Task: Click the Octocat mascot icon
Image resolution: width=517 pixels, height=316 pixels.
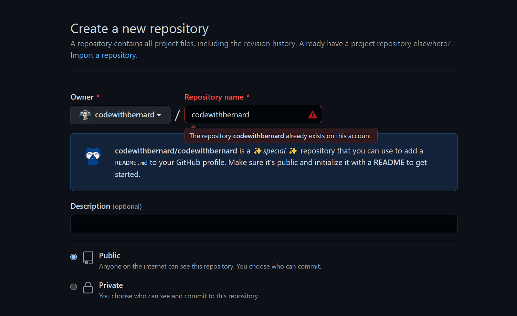Action: pos(93,156)
